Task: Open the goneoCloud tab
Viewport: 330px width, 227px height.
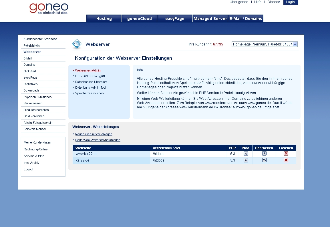Action: (x=139, y=19)
